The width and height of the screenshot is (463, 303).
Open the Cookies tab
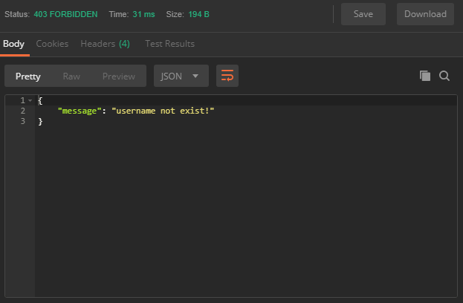(52, 44)
